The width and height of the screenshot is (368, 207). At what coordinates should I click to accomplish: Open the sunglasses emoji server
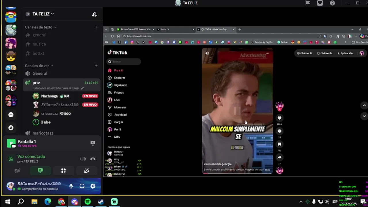pyautogui.click(x=11, y=56)
